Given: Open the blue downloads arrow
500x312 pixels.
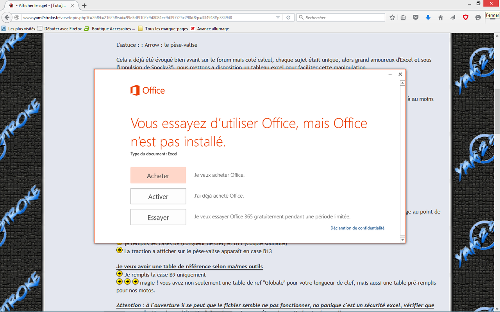Looking at the screenshot, I should 428,17.
